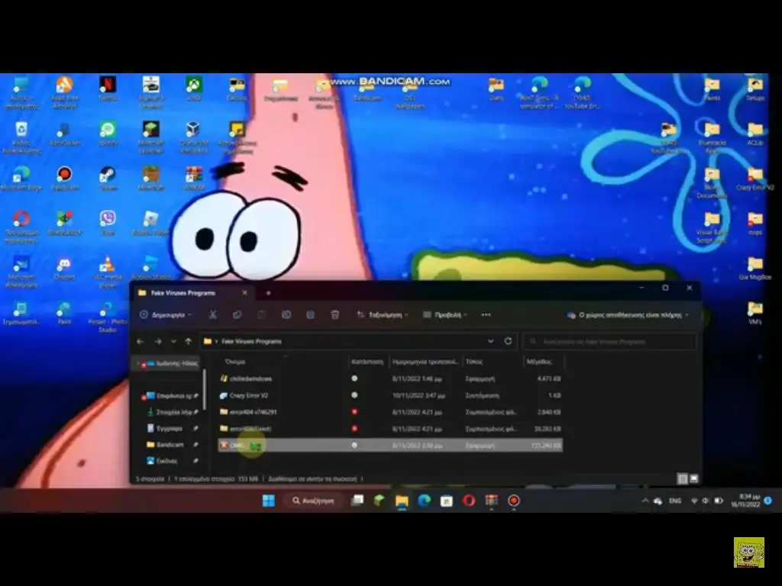Click the navigation pane vertical scrollbar
The height and width of the screenshot is (586, 782).
(x=205, y=390)
